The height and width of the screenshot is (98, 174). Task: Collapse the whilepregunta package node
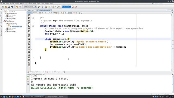7,25
